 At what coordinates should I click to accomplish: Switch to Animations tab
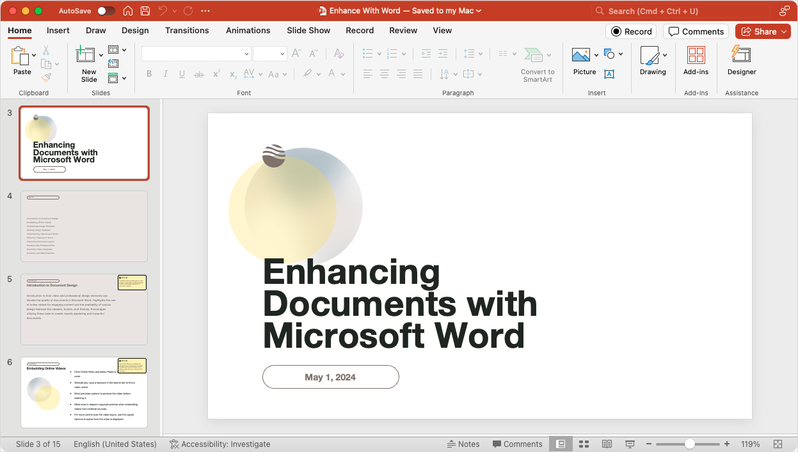coord(248,30)
